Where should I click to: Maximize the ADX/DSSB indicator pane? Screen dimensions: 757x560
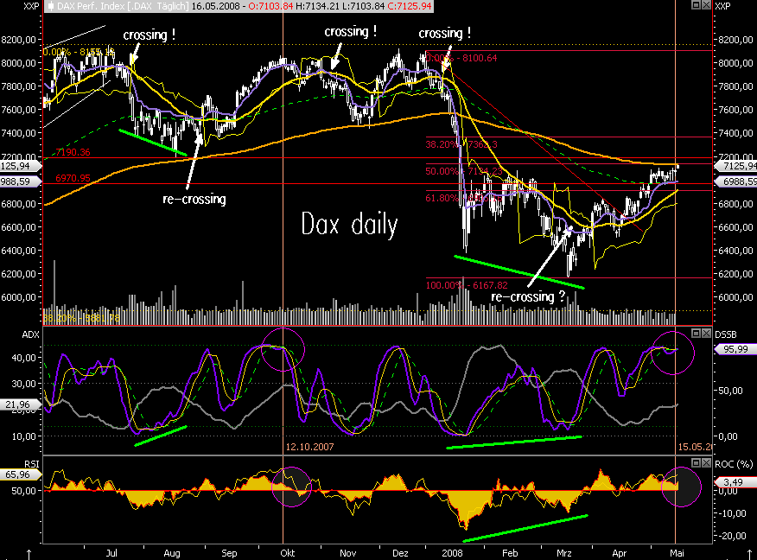[x=697, y=333]
